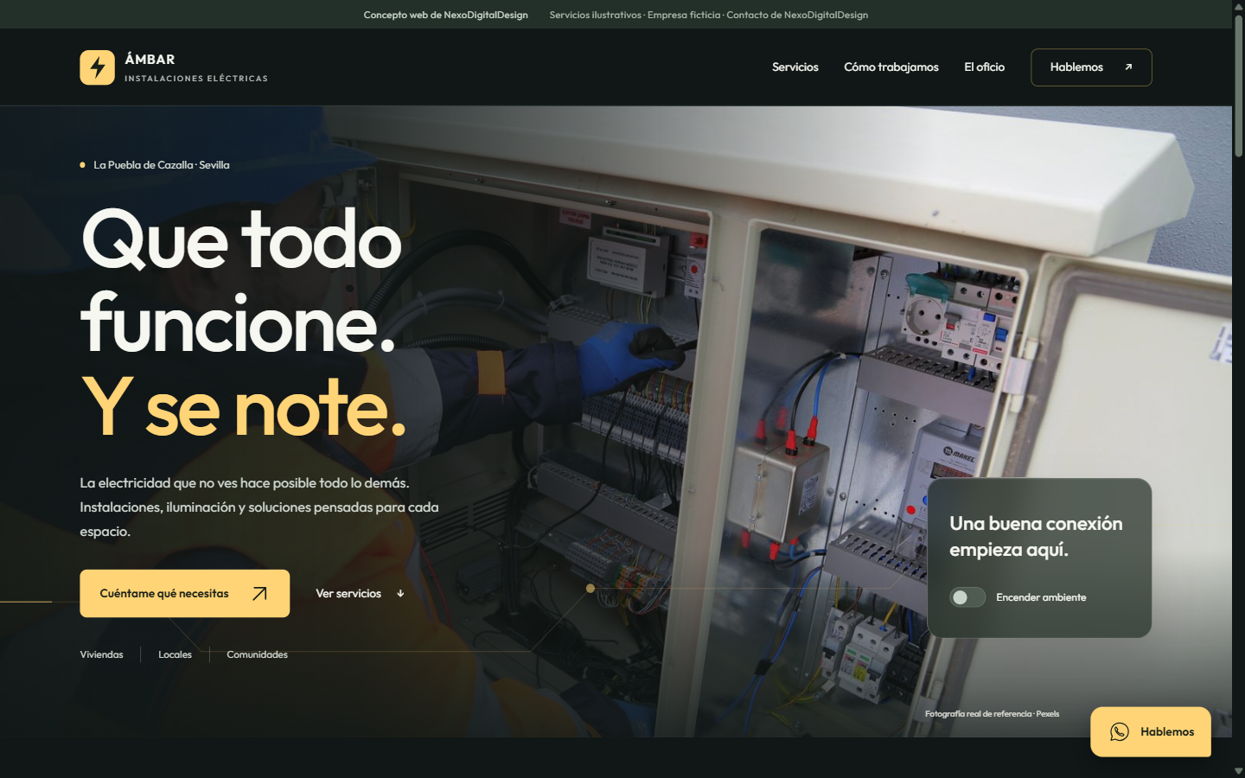Click the INSTALACIONES ELÉCTRICAS tagline
Image resolution: width=1245 pixels, height=778 pixels.
click(x=196, y=79)
